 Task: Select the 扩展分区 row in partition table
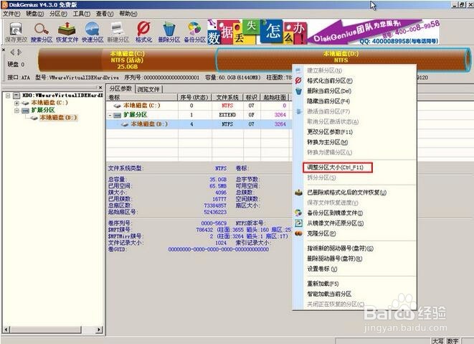tap(199, 115)
